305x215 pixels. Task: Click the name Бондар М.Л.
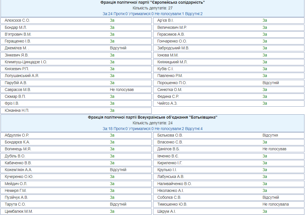(16, 27)
